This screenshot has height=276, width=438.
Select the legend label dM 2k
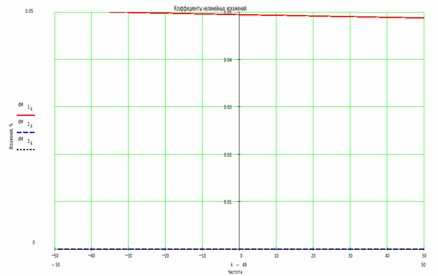click(25, 124)
